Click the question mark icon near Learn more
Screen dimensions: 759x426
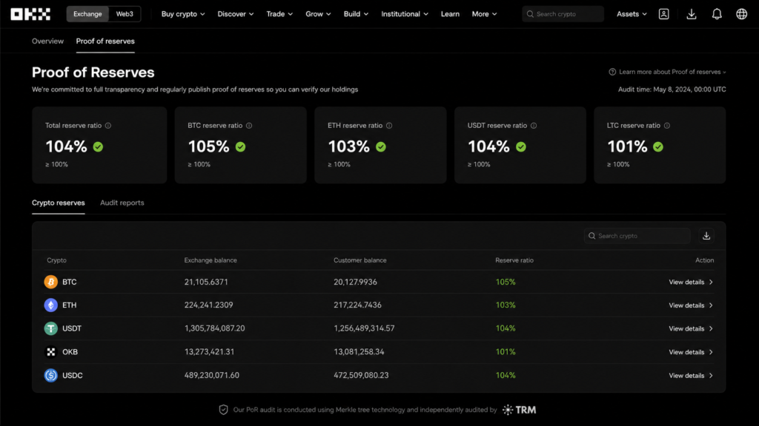pos(612,72)
